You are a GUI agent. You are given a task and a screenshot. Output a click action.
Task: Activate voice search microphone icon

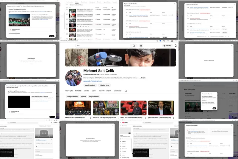tap(141, 46)
